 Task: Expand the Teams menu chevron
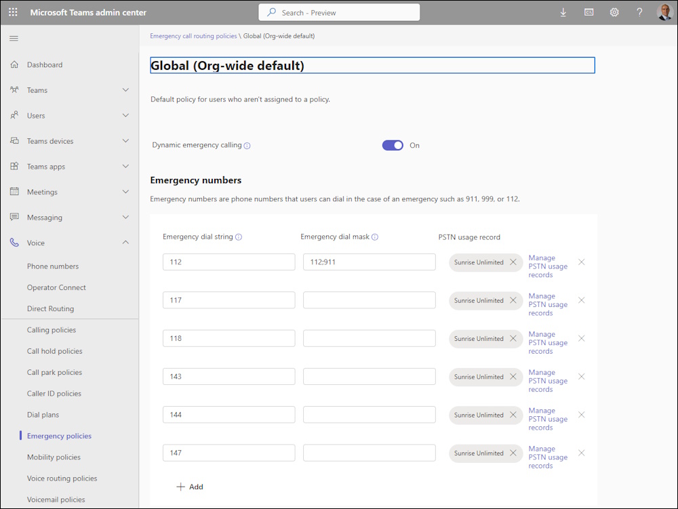125,90
